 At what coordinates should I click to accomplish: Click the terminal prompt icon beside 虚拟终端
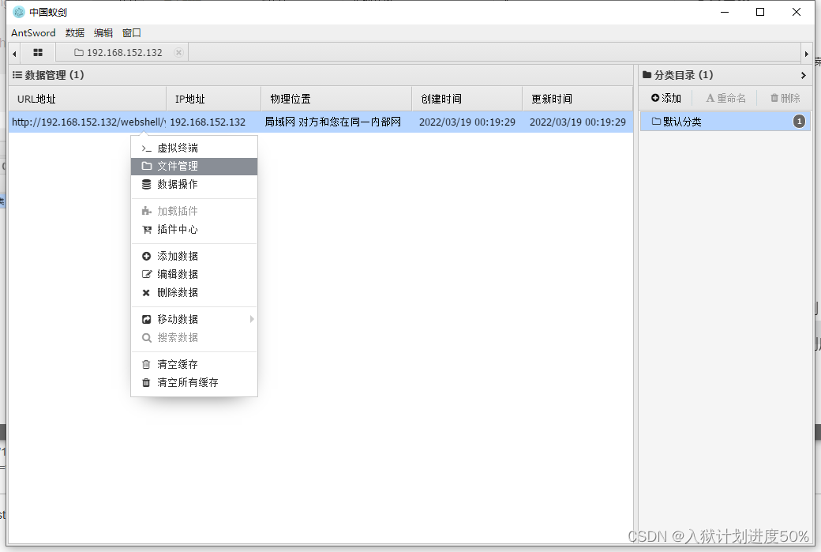click(147, 148)
